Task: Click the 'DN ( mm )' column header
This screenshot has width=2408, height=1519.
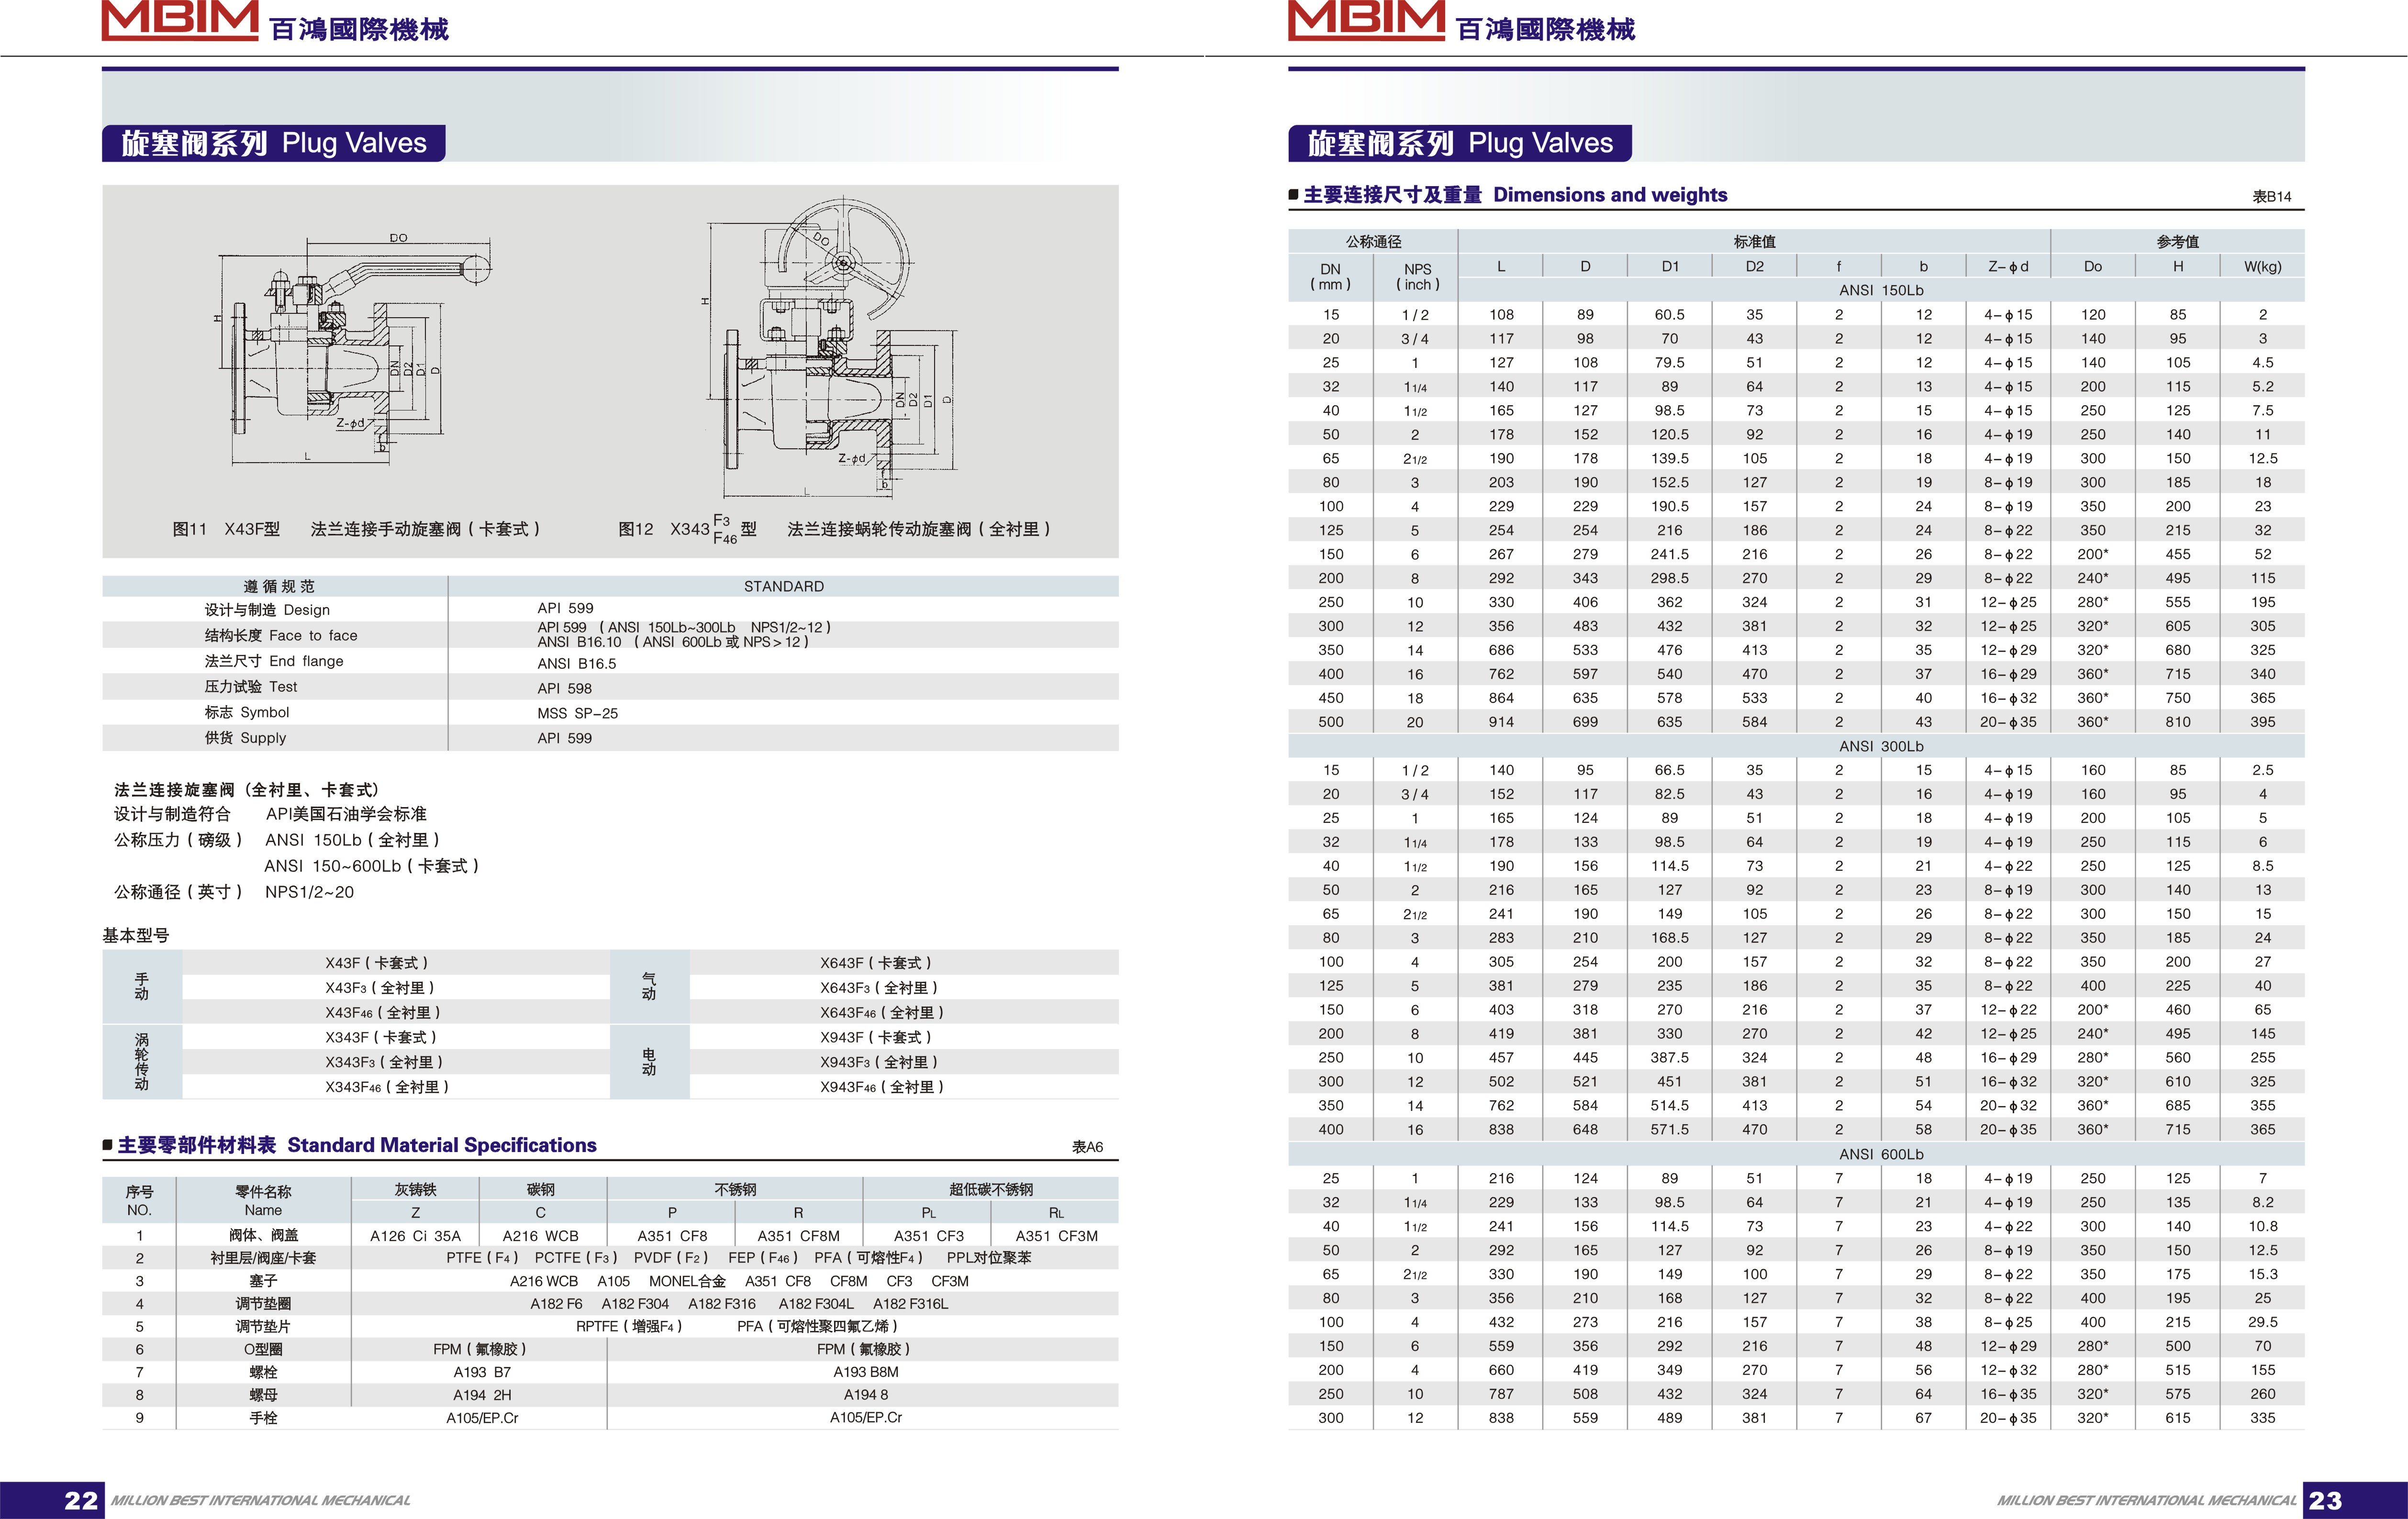Action: pos(1330,277)
